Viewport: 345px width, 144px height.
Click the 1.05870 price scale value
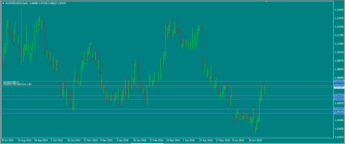click(x=339, y=103)
